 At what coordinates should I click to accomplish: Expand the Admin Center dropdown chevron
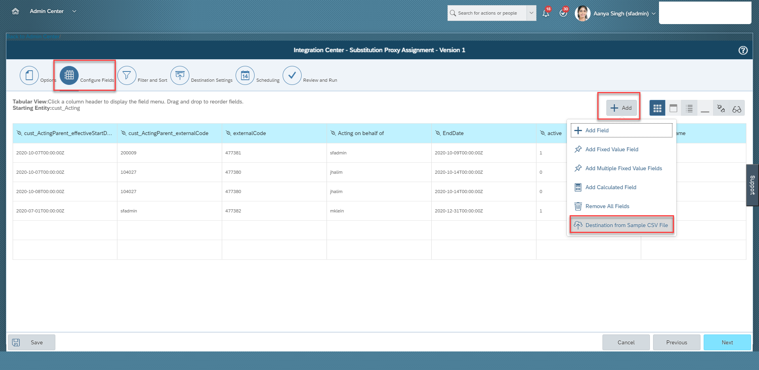tap(74, 11)
